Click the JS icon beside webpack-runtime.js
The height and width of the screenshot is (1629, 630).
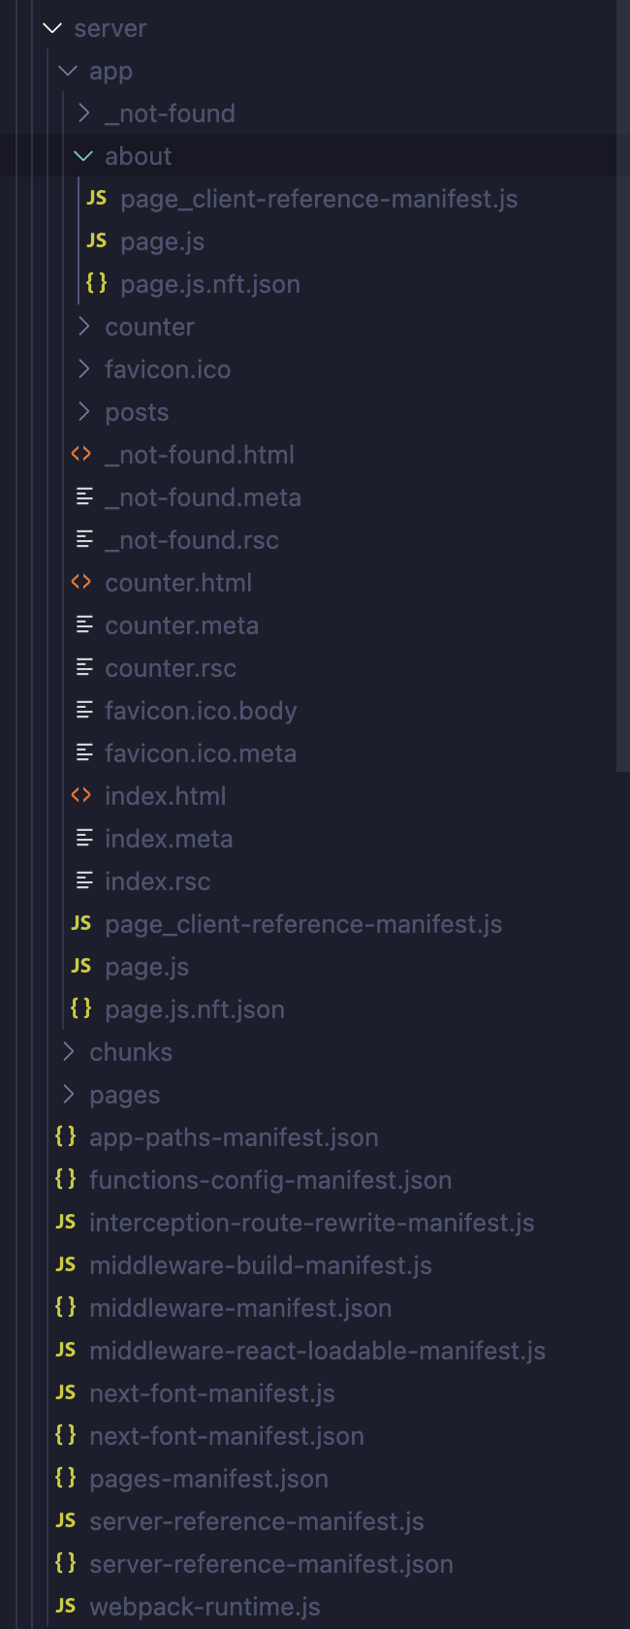(66, 1606)
